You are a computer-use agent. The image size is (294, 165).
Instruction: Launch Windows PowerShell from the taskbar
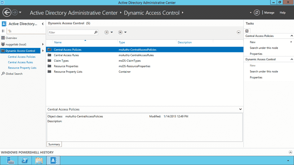(25, 160)
